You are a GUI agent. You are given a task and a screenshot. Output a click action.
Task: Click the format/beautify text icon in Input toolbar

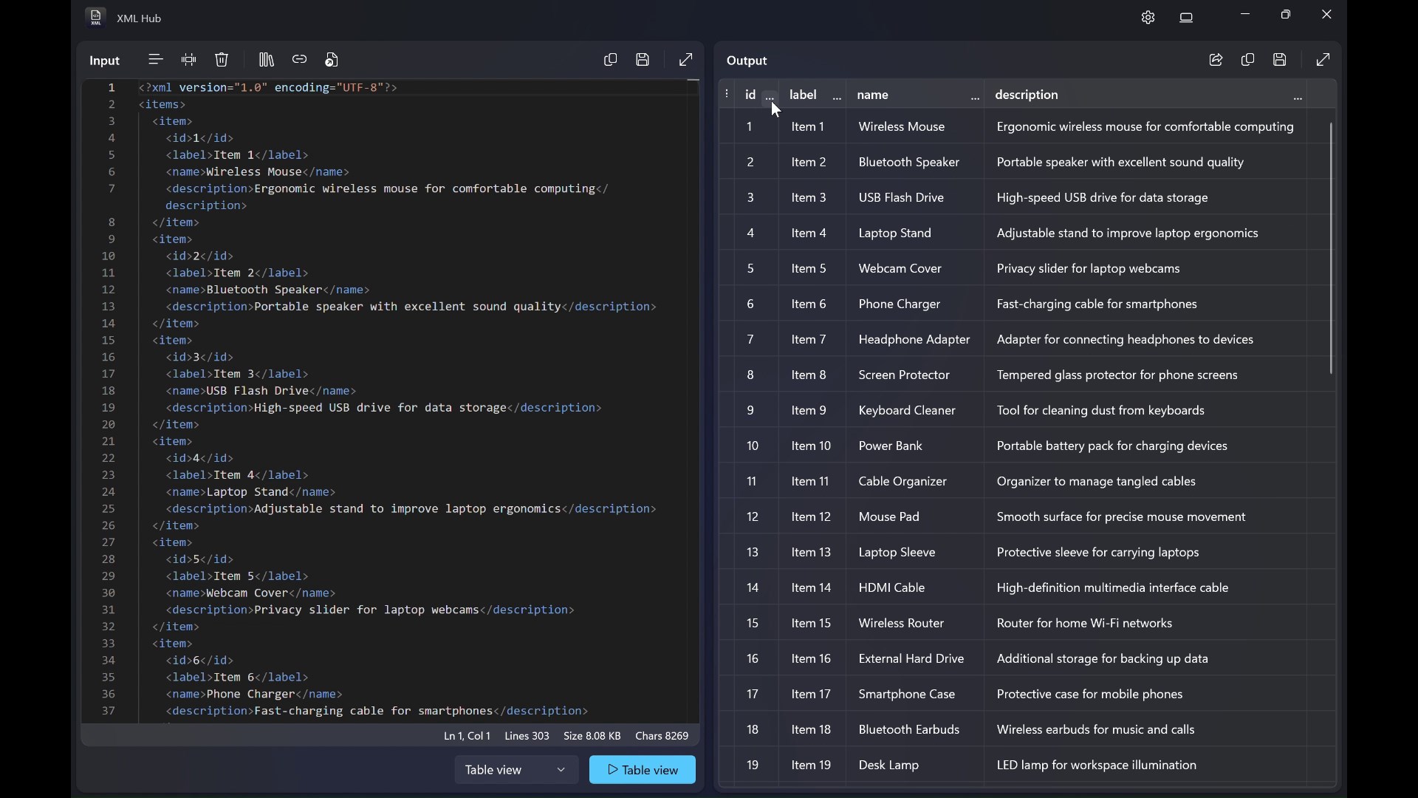tap(155, 60)
